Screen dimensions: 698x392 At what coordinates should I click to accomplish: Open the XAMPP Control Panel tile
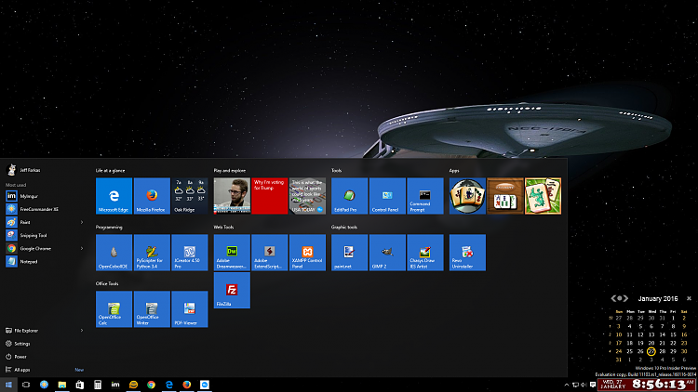point(308,253)
